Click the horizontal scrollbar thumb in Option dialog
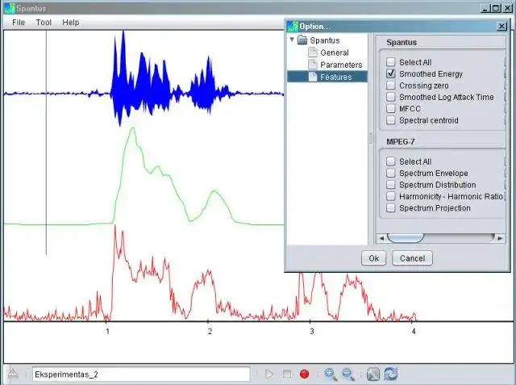This screenshot has width=516, height=385. pyautogui.click(x=406, y=238)
